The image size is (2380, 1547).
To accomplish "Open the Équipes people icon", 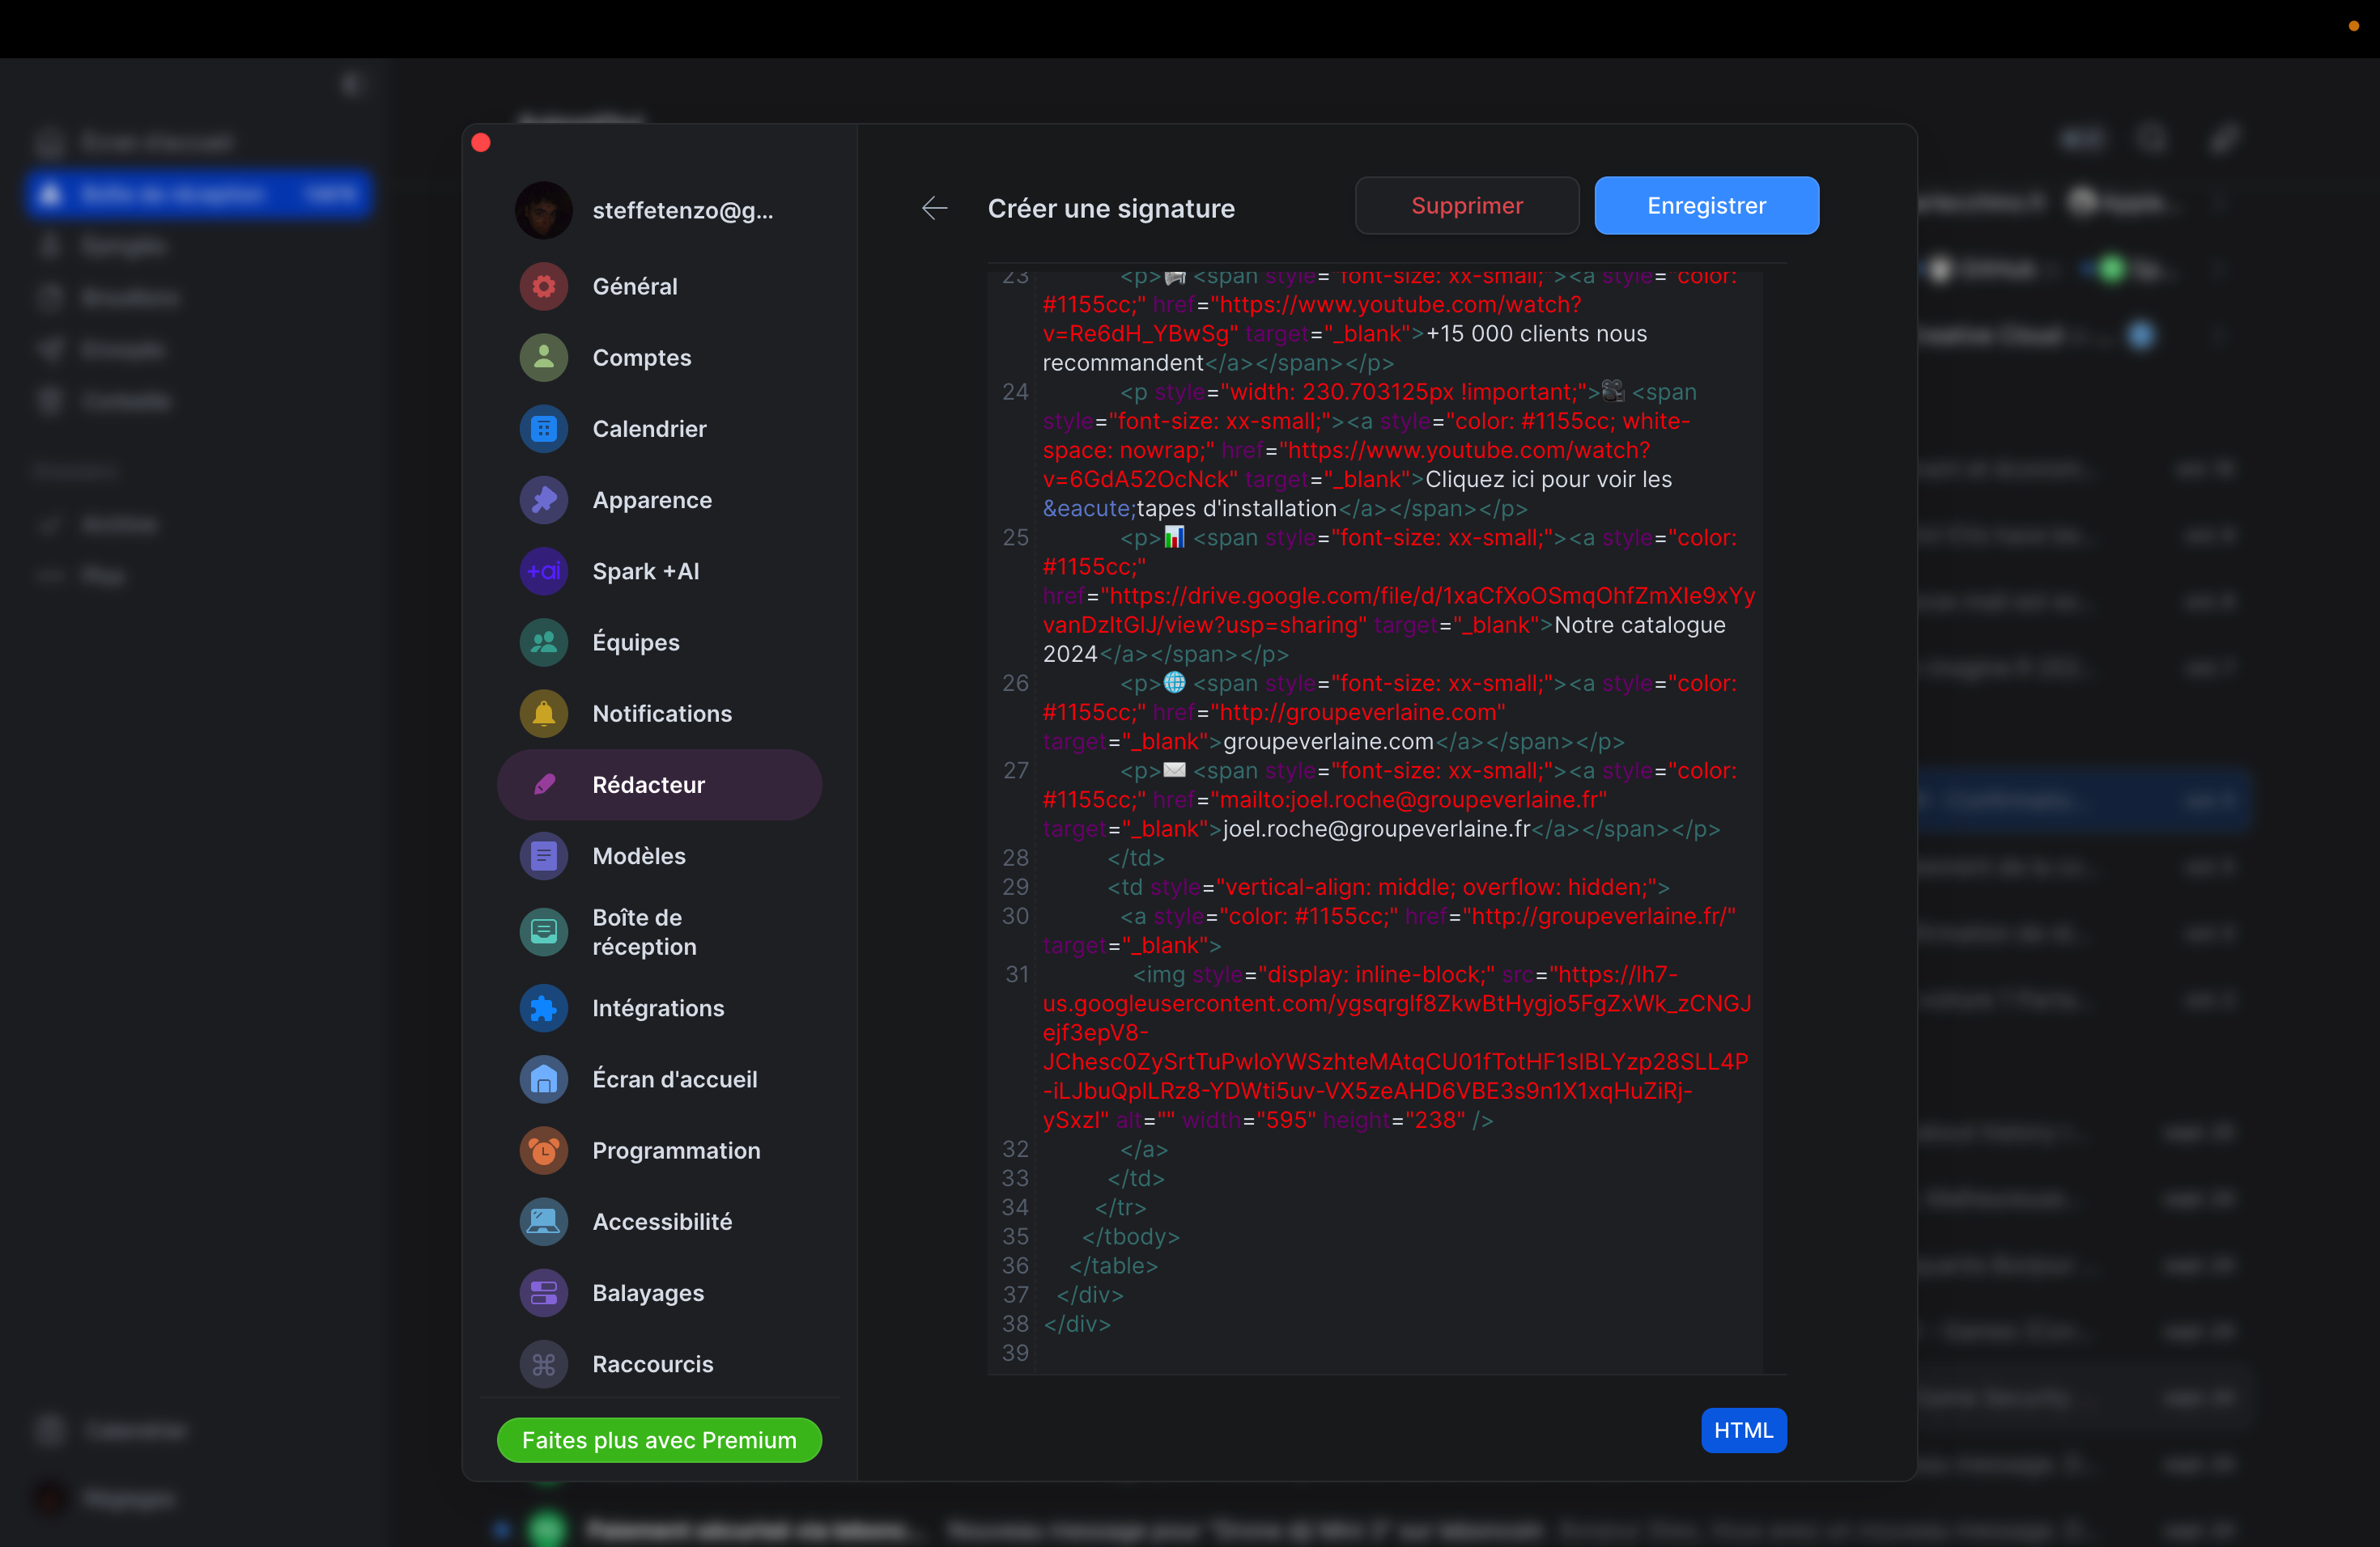I will 543,642.
